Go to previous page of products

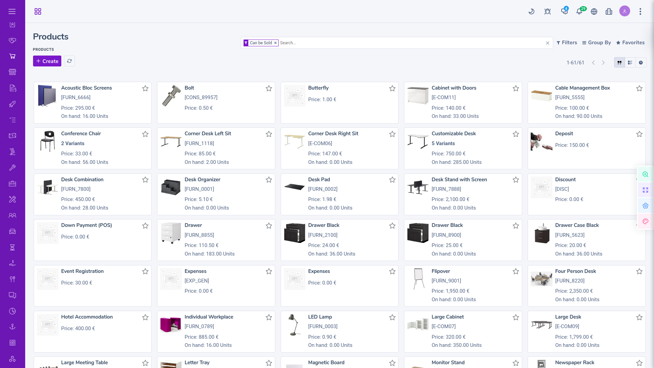[x=593, y=63]
